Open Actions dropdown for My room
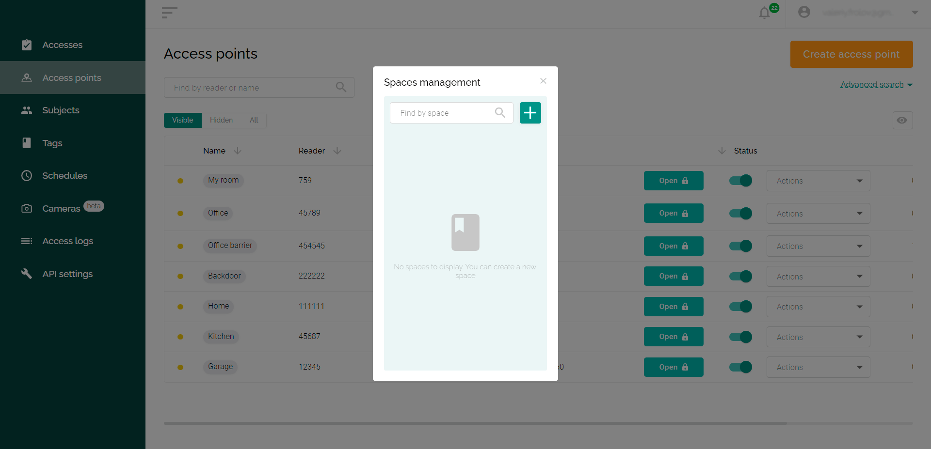The image size is (931, 449). pyautogui.click(x=819, y=181)
